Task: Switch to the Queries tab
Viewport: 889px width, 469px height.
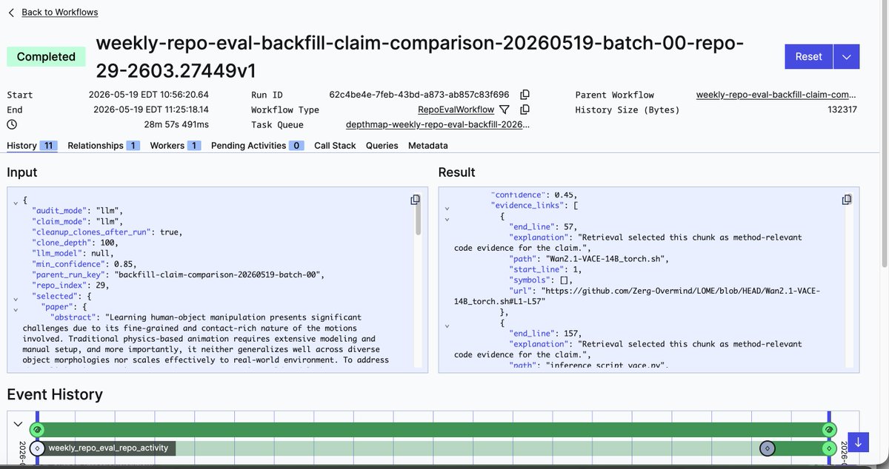Action: (x=382, y=146)
